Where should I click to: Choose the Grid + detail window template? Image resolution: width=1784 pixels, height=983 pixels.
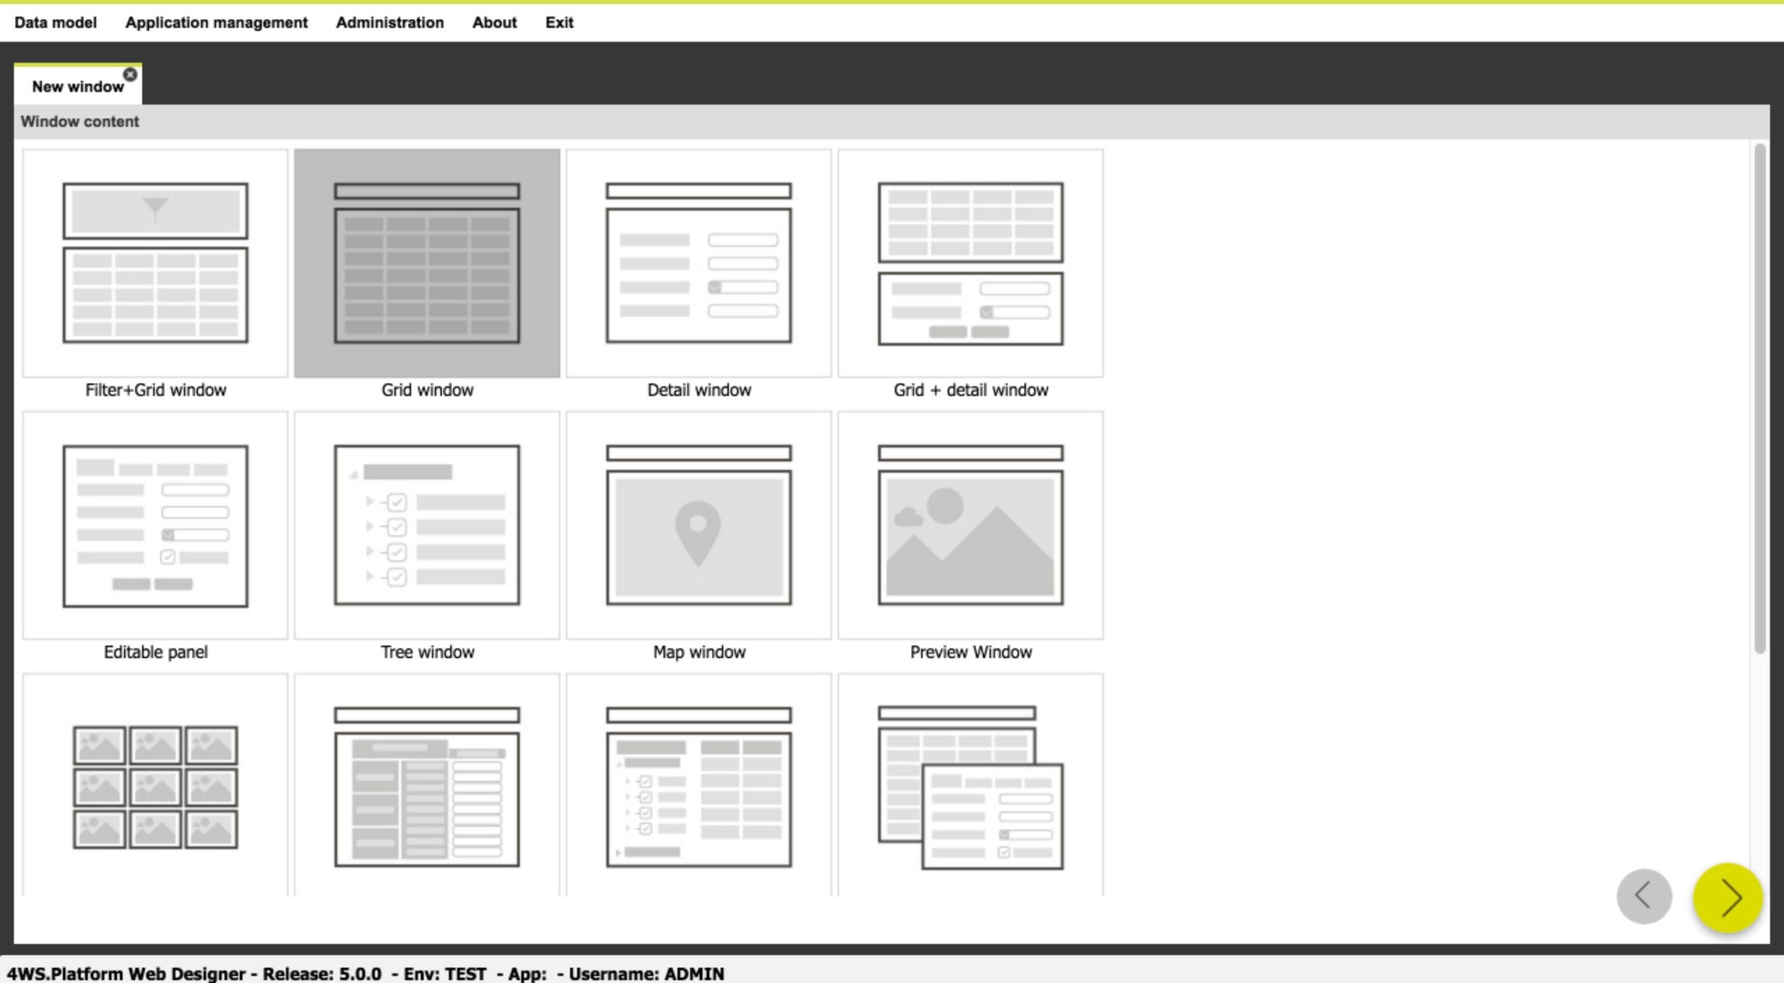coord(970,263)
